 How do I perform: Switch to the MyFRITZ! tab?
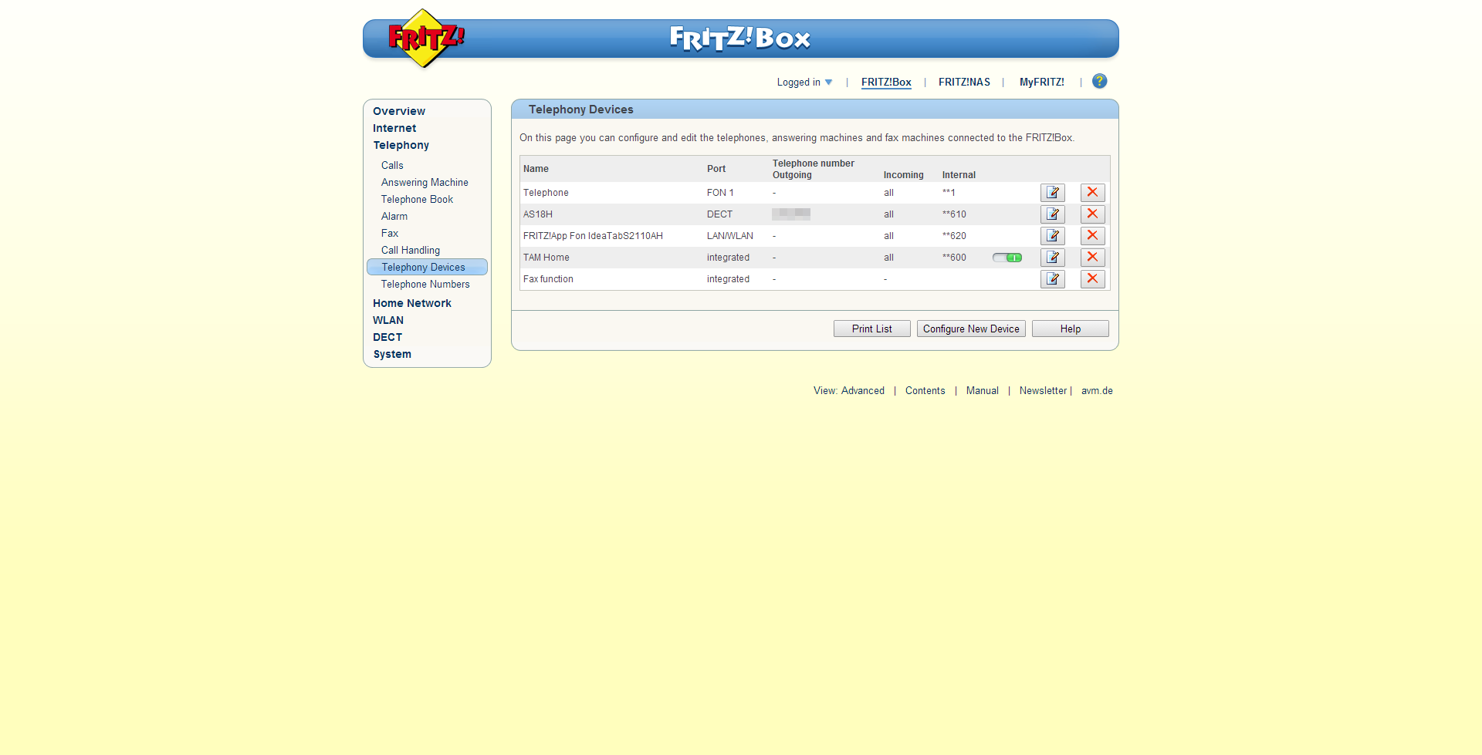1041,82
